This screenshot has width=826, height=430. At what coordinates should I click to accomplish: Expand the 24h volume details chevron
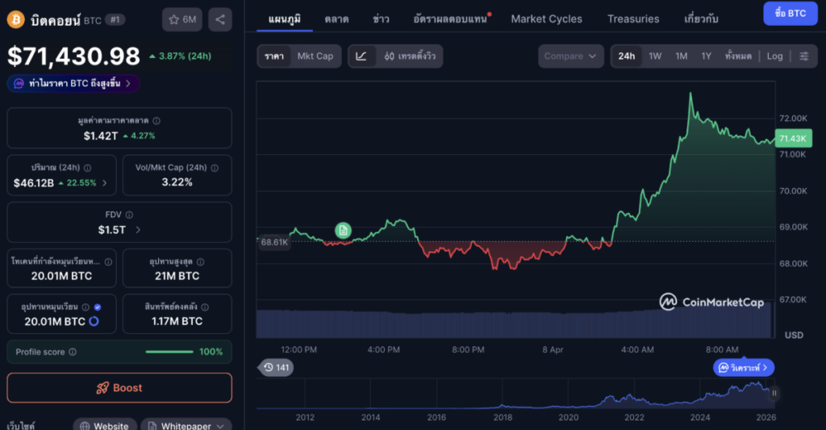click(104, 183)
